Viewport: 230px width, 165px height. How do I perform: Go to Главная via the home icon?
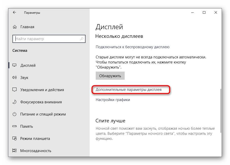pos(15,27)
